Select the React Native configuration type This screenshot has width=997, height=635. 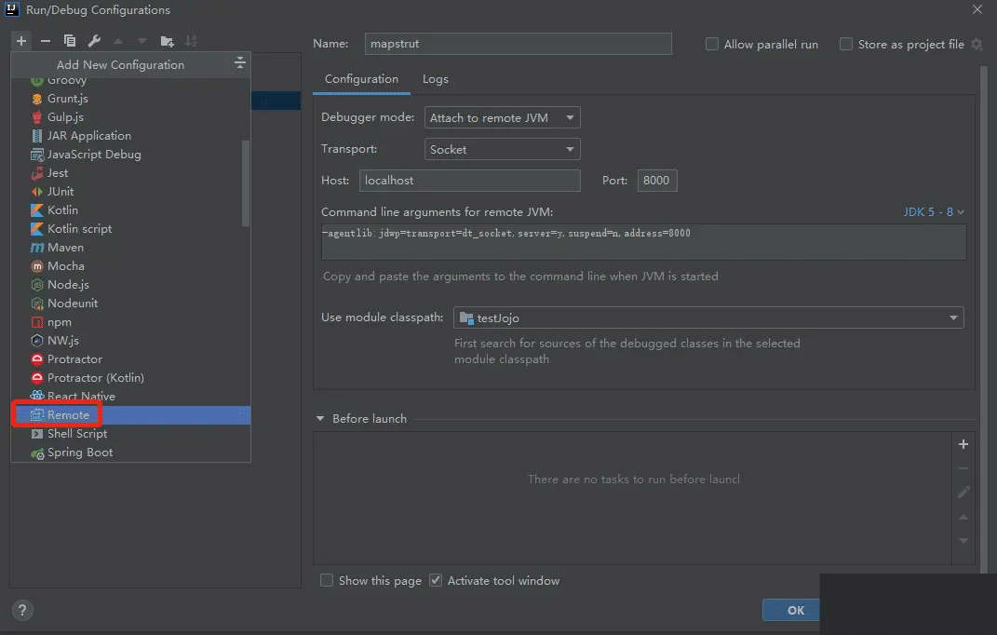point(130,397)
